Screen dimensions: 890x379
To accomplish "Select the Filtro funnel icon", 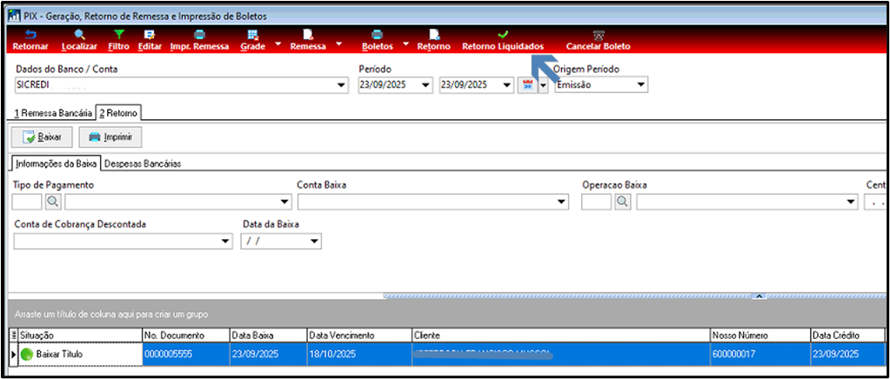I will tap(118, 35).
